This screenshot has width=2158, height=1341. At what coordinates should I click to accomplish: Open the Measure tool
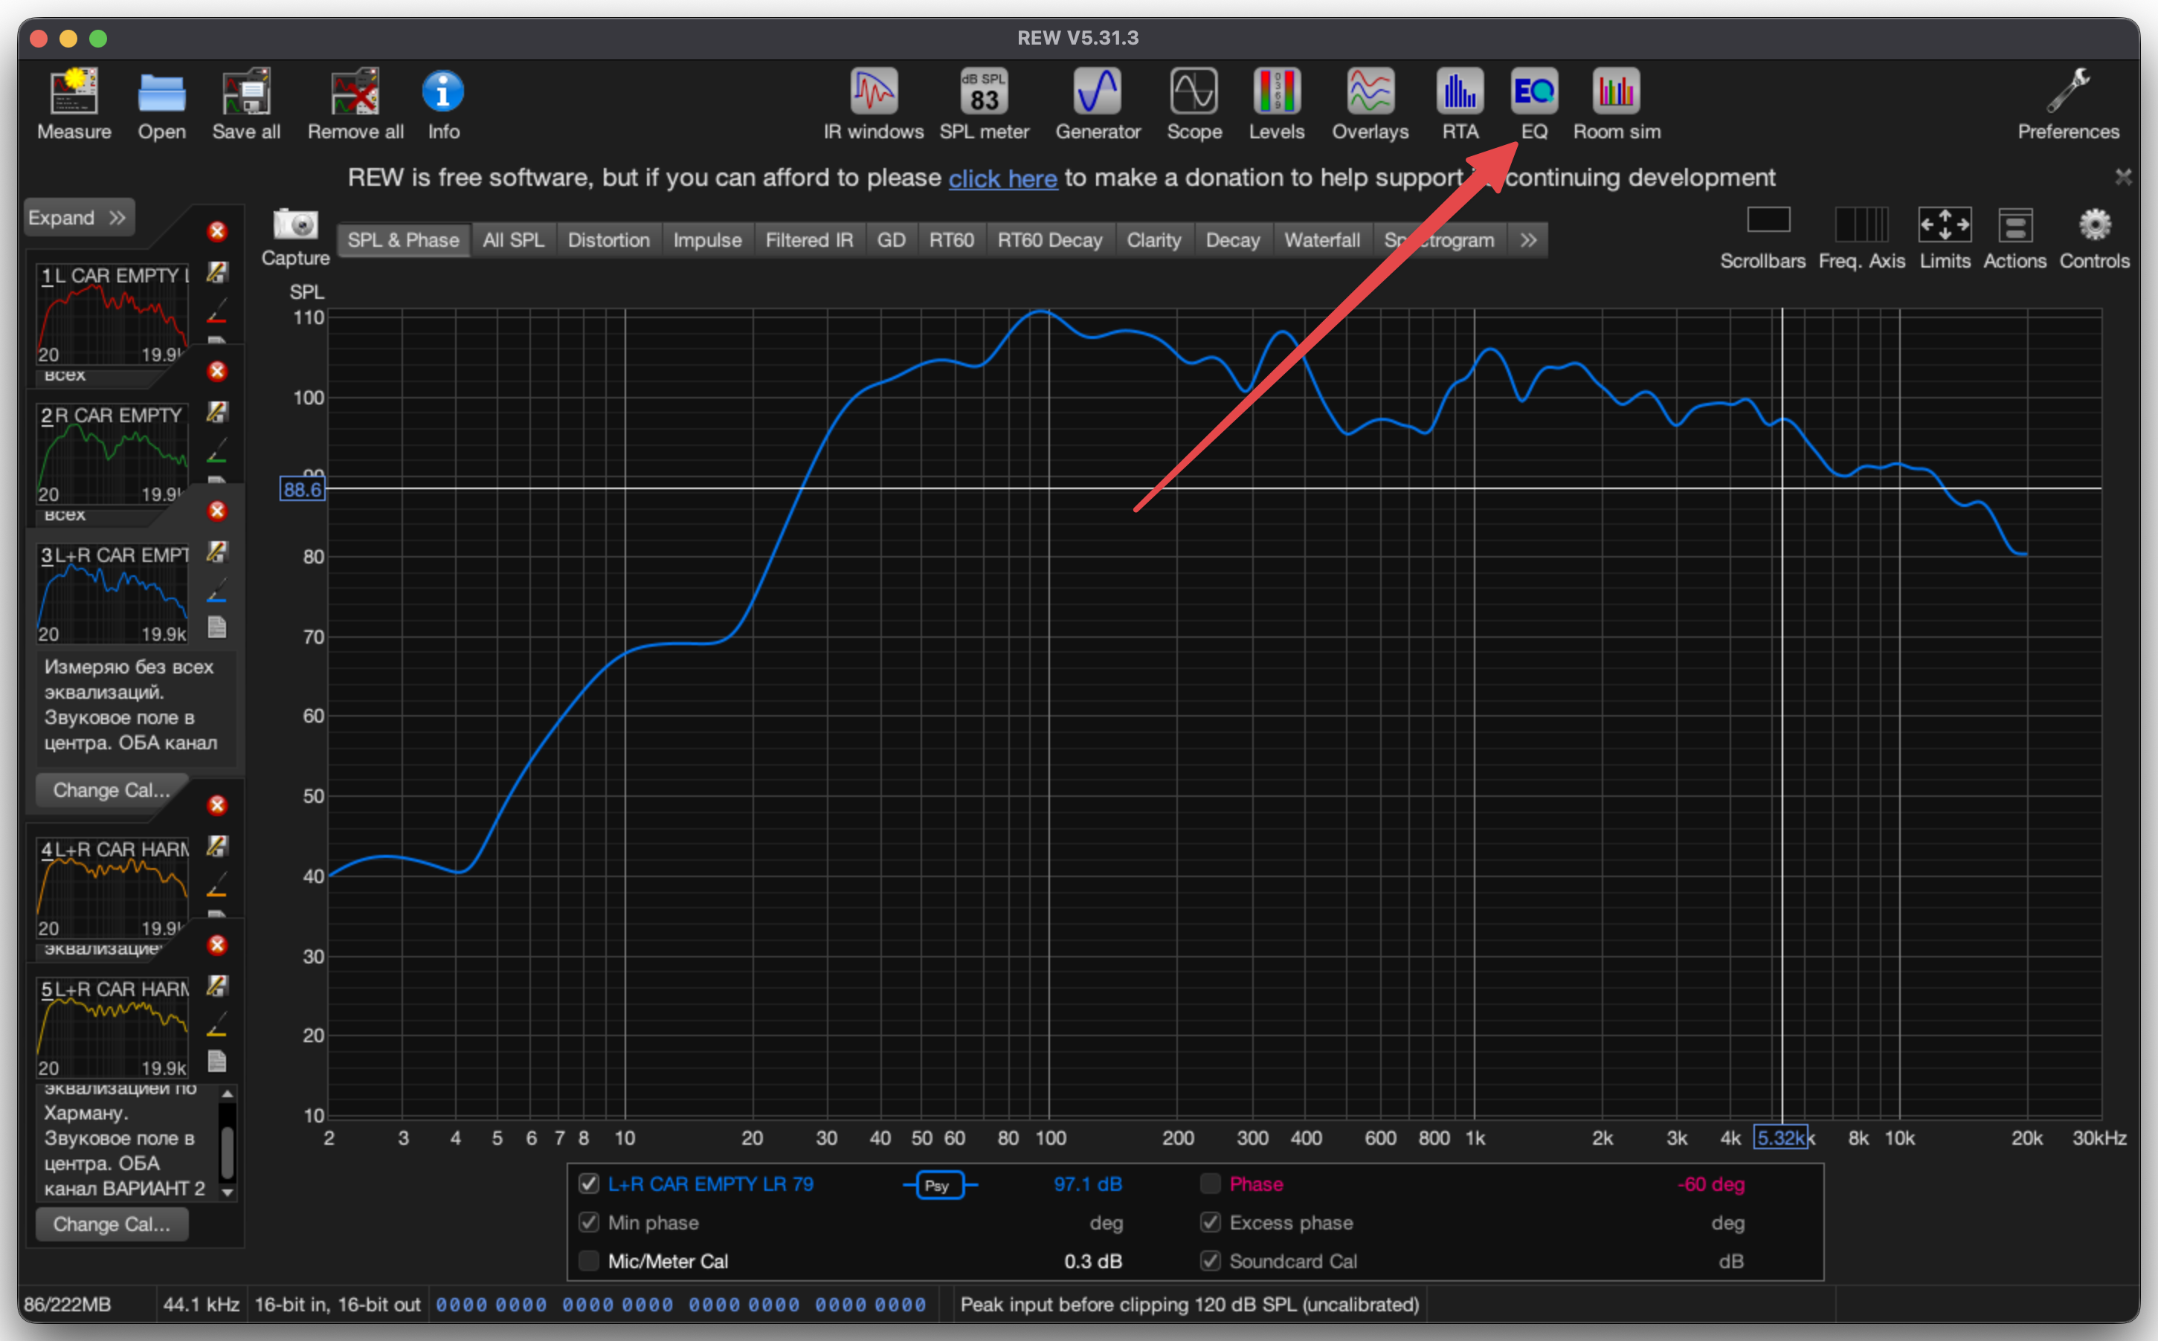click(74, 104)
